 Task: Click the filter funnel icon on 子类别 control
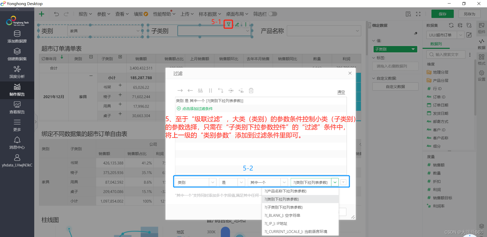(229, 24)
